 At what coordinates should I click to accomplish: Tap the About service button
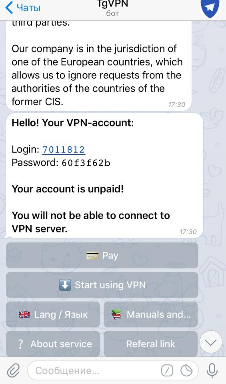tap(53, 344)
